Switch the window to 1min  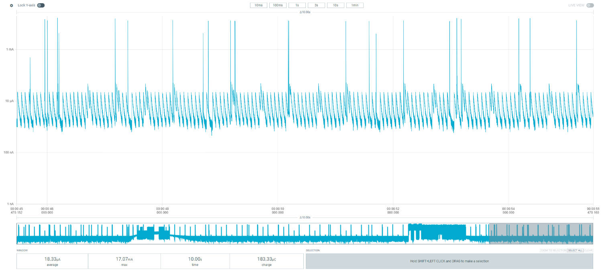(355, 6)
